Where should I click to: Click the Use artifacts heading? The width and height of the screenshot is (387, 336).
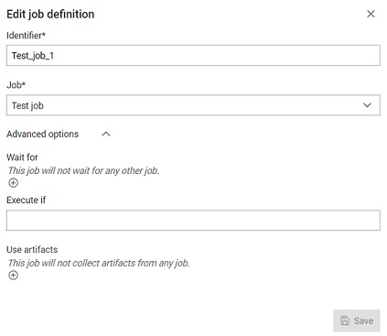pos(32,249)
